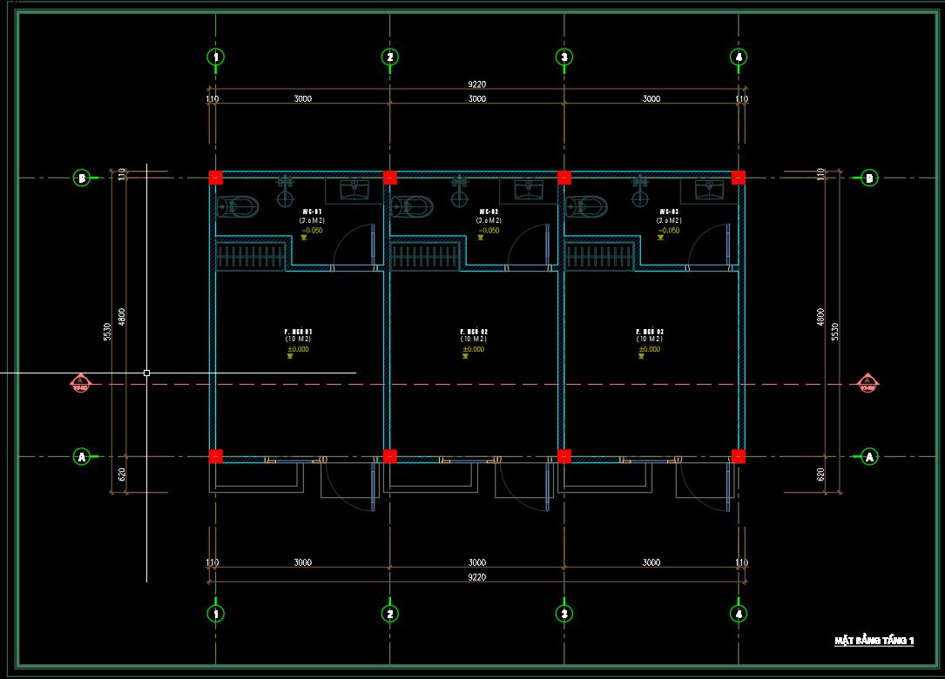The width and height of the screenshot is (945, 679).
Task: Select the toilet symbol in WC-03
Action: click(586, 206)
